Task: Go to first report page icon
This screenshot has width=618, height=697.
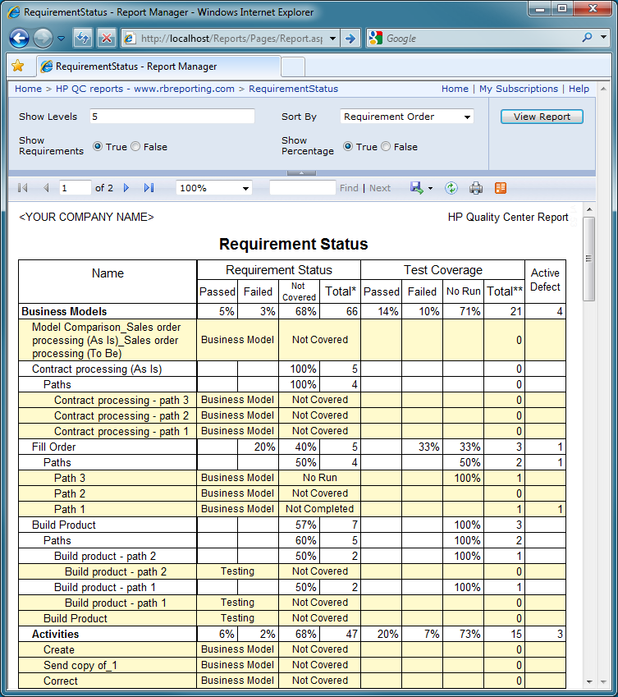Action: [x=23, y=188]
